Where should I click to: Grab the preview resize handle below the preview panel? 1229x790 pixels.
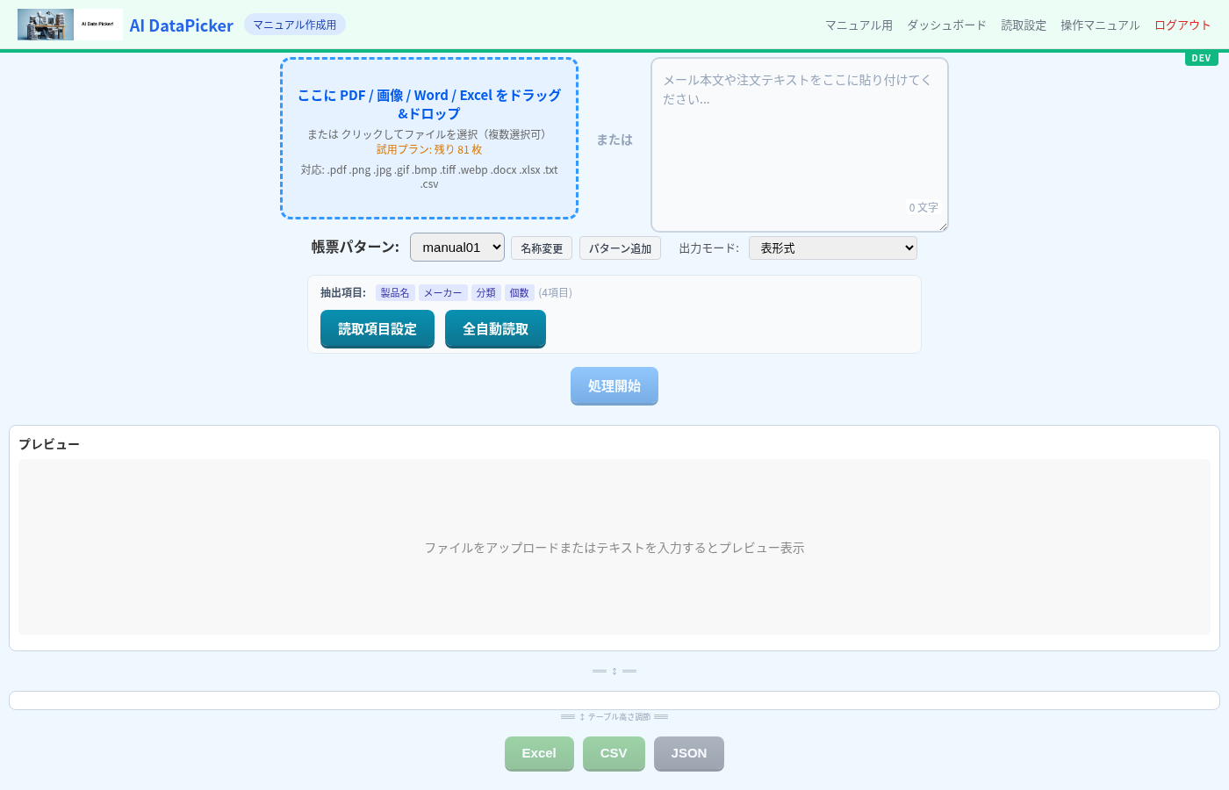[x=614, y=671]
